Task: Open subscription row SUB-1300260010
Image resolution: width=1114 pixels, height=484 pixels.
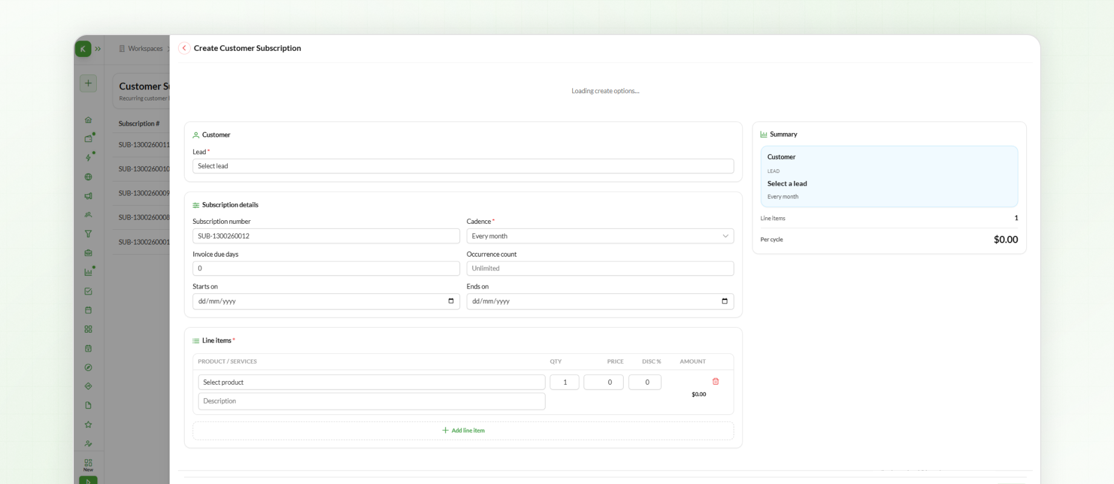Action: click(144, 169)
